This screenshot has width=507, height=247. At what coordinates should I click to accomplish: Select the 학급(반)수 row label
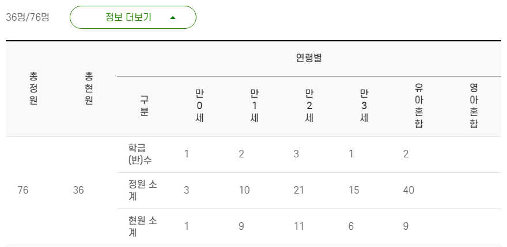[x=139, y=154]
